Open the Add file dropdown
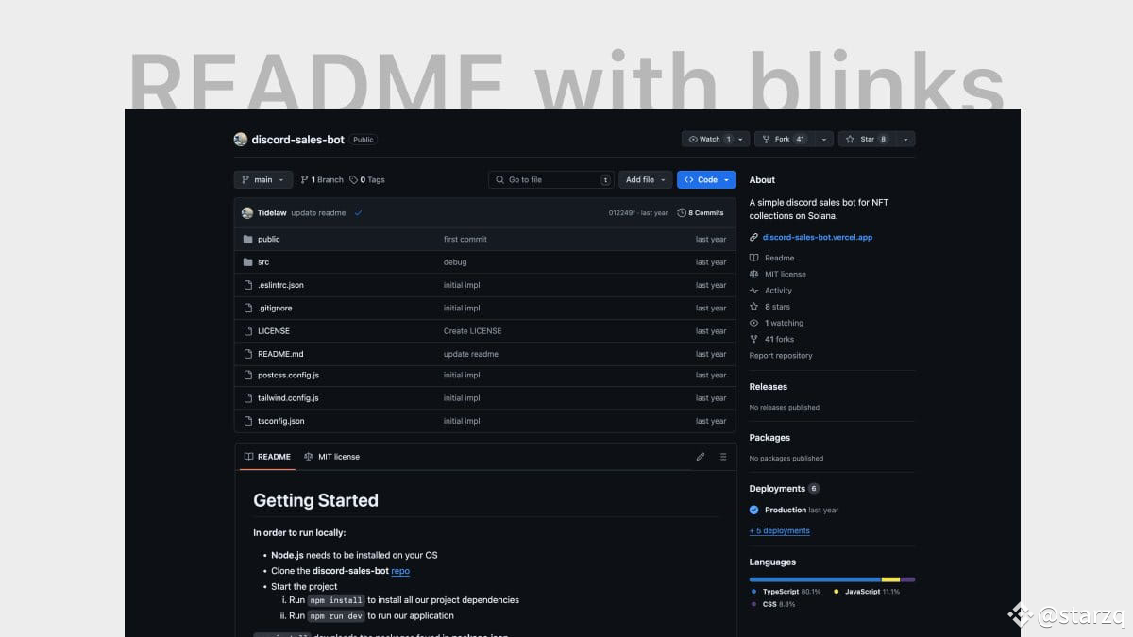This screenshot has width=1133, height=637. [646, 179]
